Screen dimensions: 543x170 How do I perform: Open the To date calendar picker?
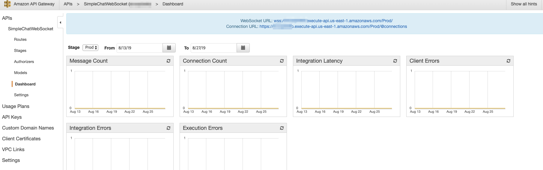[x=243, y=48]
